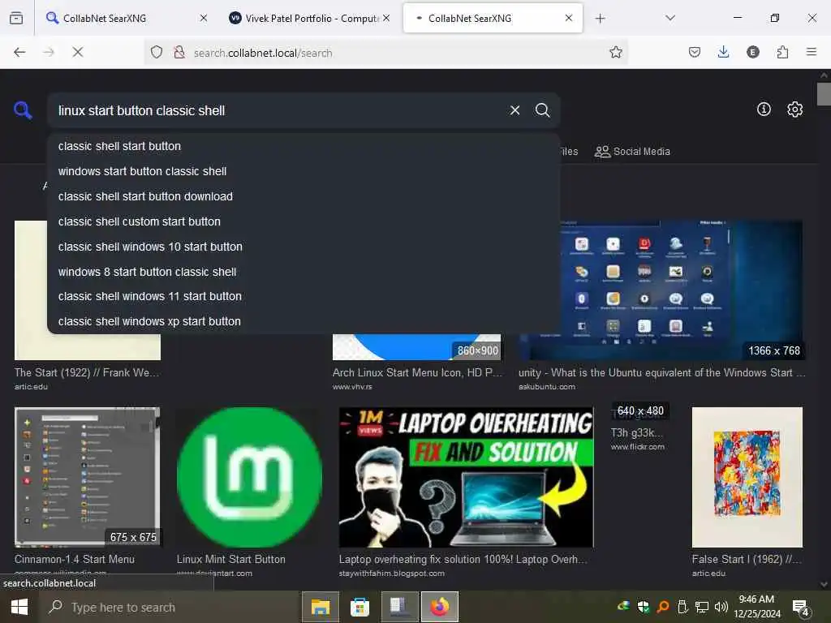Open The Start (1922) Frank result title
The height and width of the screenshot is (623, 831).
coord(86,373)
